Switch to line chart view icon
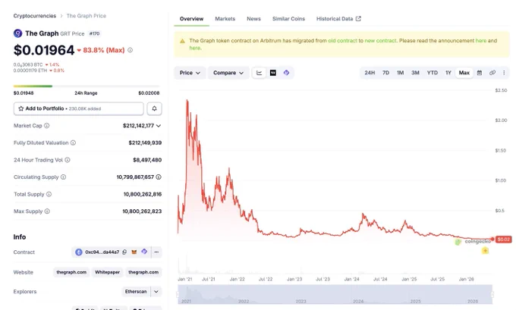 (259, 73)
